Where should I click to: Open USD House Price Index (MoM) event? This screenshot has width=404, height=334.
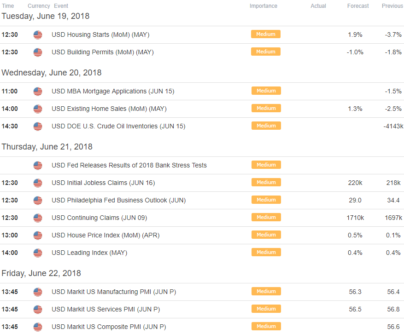[105, 236]
